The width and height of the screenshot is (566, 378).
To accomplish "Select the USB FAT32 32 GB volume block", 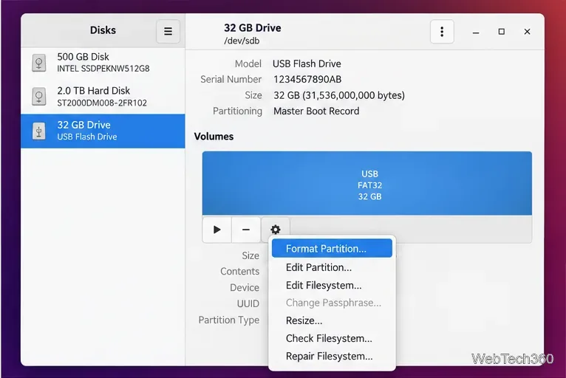I will (x=366, y=184).
